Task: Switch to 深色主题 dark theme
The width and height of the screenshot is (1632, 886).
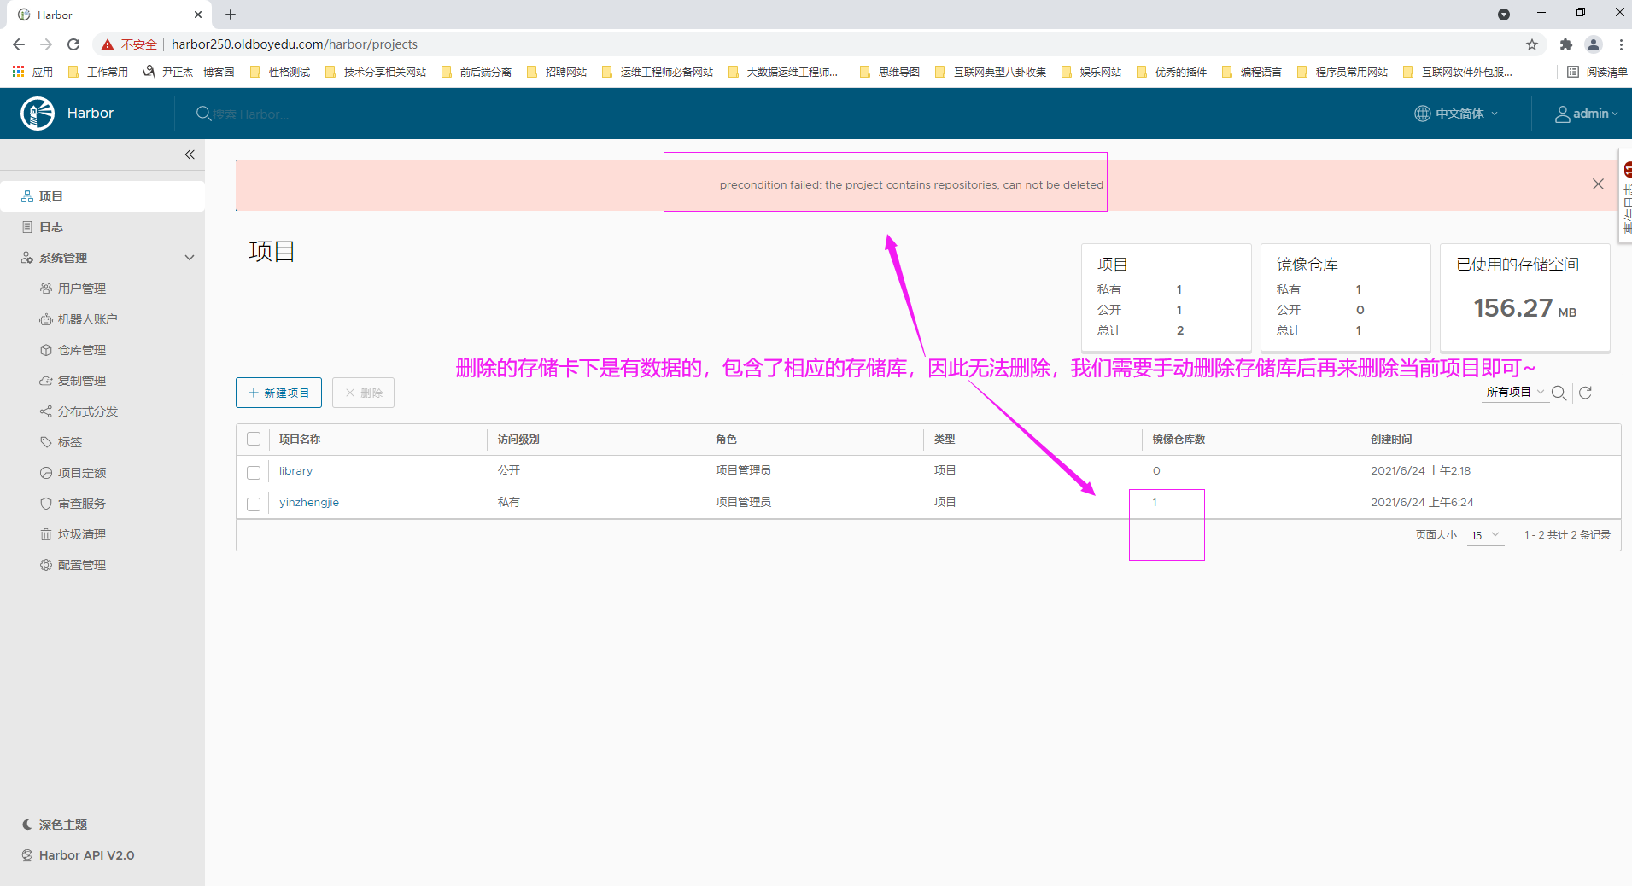Action: coord(62,825)
